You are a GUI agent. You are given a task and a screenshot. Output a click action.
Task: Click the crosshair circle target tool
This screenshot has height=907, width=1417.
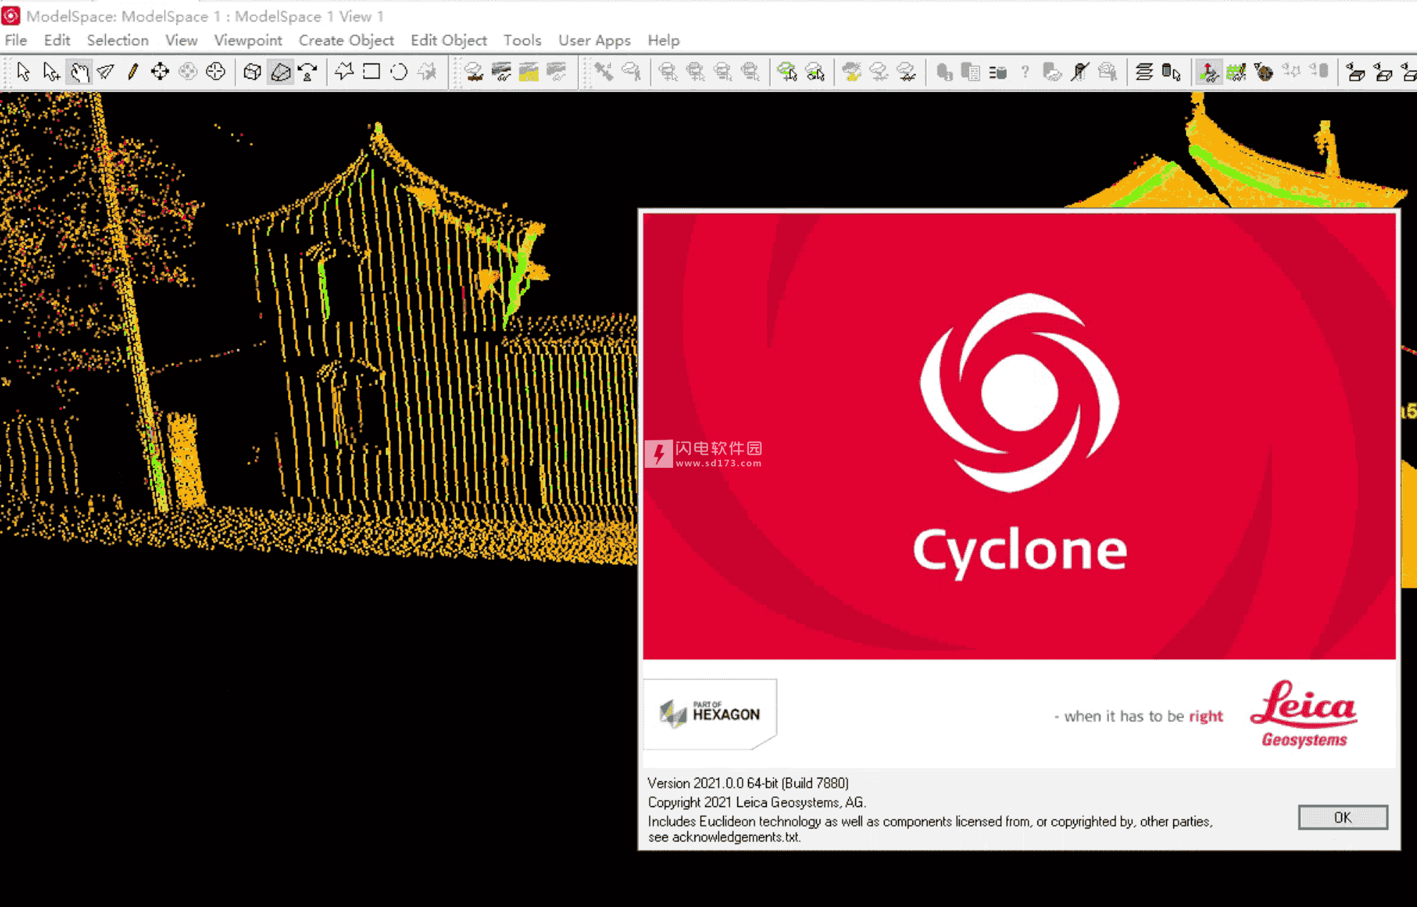tap(215, 72)
